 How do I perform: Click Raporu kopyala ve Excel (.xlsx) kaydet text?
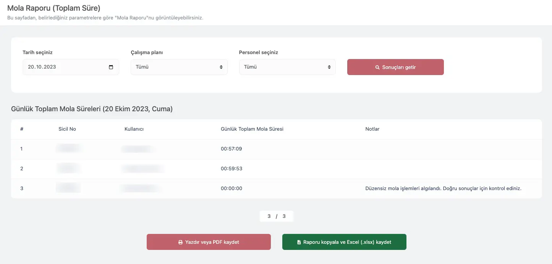coord(347,242)
